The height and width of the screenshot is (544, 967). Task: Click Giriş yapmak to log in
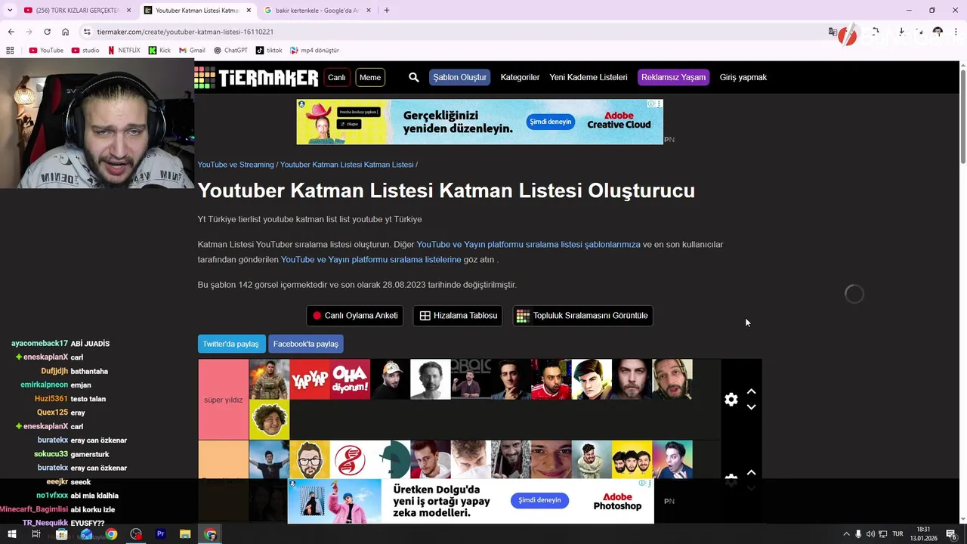743,77
